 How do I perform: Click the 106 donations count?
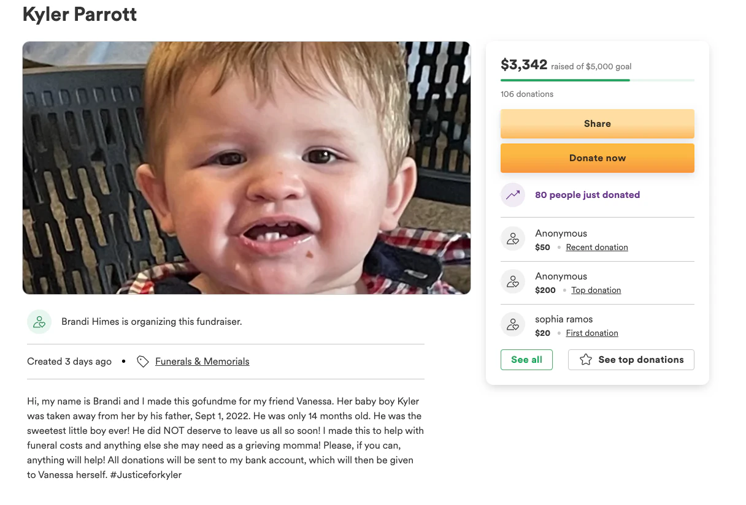[527, 94]
